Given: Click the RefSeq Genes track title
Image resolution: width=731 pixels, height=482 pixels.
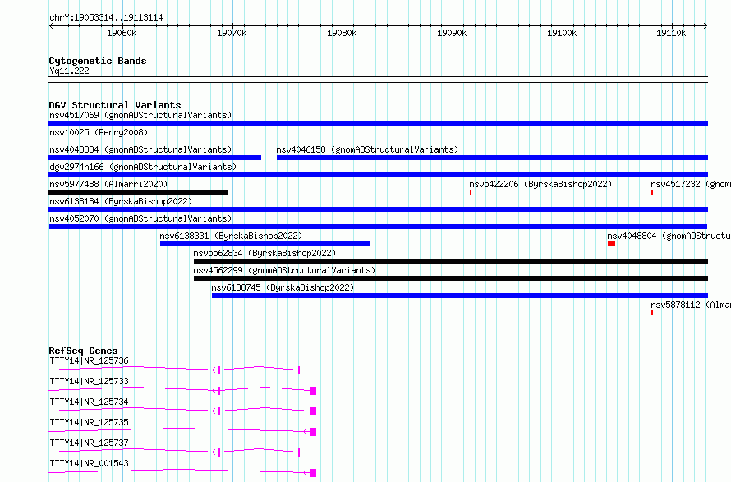Looking at the screenshot, I should pos(83,351).
